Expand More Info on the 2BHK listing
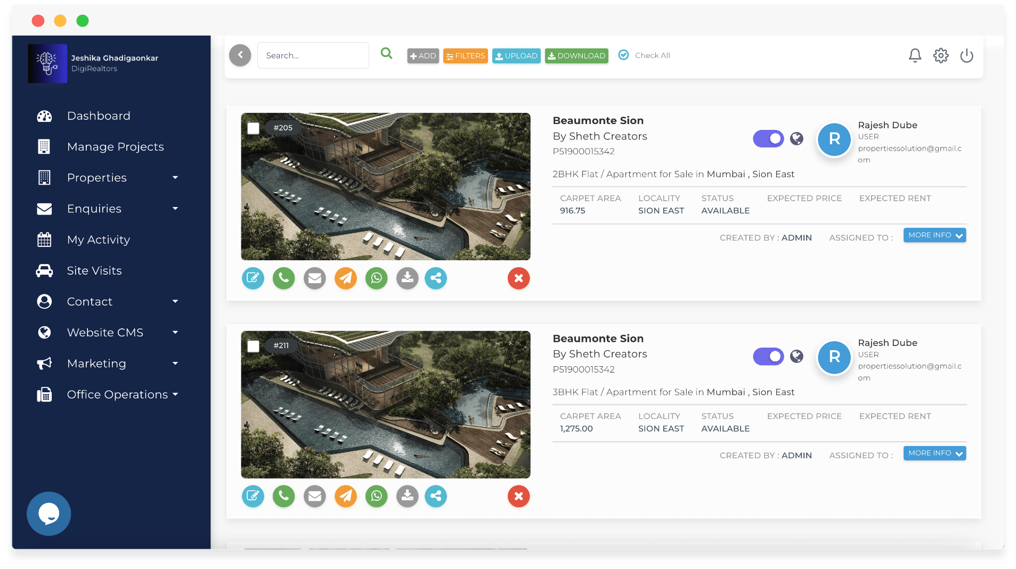Image resolution: width=1016 pixels, height=569 pixels. coord(934,235)
